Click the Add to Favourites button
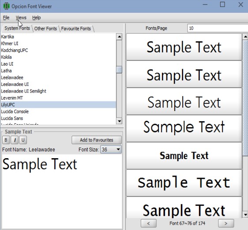 click(97, 140)
